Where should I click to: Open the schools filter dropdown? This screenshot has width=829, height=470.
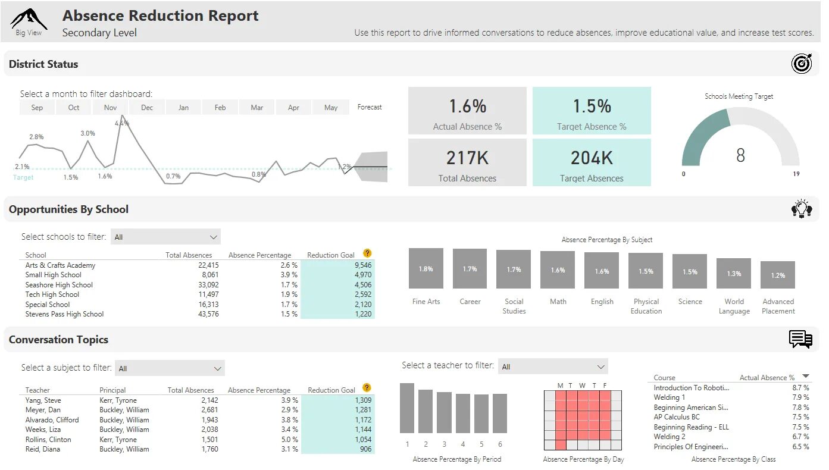166,237
